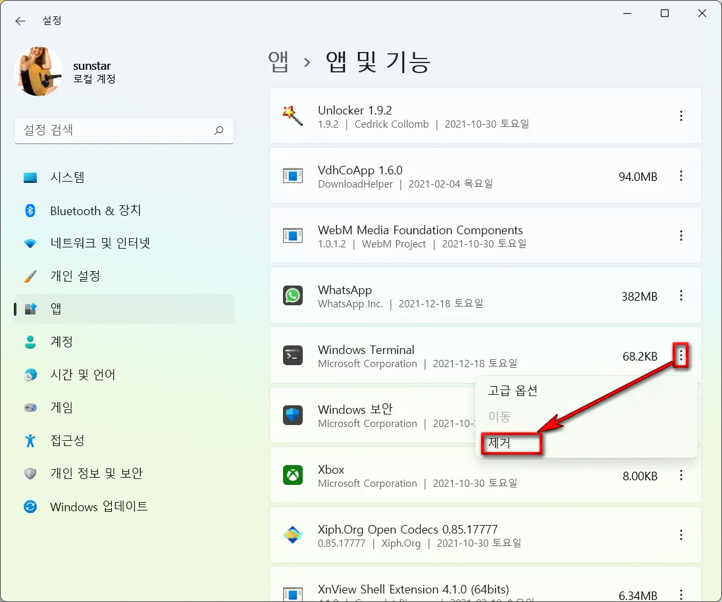Click the Windows Terminal app icon

pos(293,355)
